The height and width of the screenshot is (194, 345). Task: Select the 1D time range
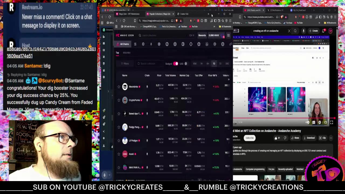tap(214, 64)
